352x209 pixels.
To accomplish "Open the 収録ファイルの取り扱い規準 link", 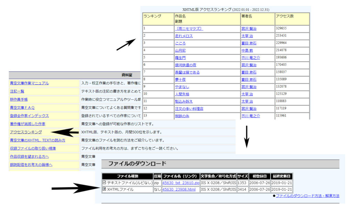I will tap(33, 148).
